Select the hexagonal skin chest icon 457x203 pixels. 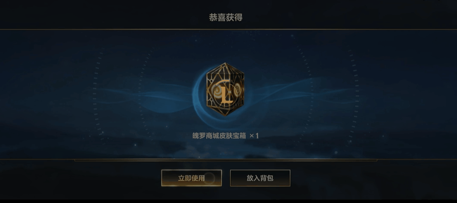tap(225, 89)
